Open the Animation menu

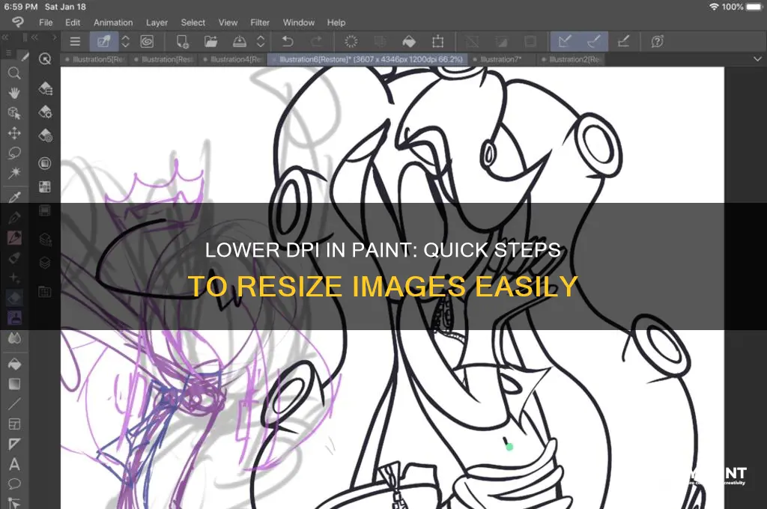point(113,22)
